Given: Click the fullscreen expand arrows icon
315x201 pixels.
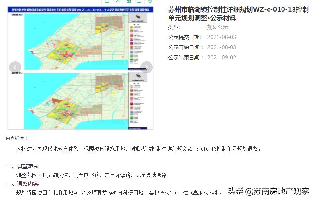Looking at the screenshot, I should pyautogui.click(x=118, y=2).
